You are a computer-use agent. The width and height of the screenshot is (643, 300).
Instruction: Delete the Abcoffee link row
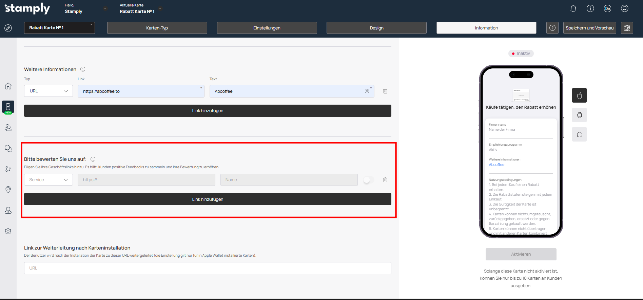pyautogui.click(x=385, y=91)
